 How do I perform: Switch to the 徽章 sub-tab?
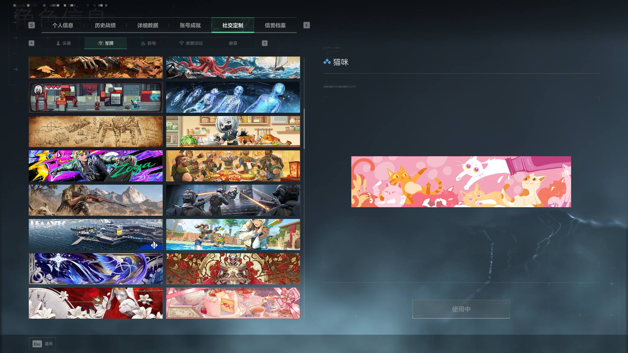coord(233,43)
